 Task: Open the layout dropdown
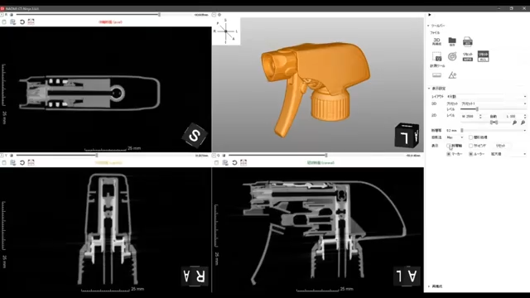(x=486, y=97)
